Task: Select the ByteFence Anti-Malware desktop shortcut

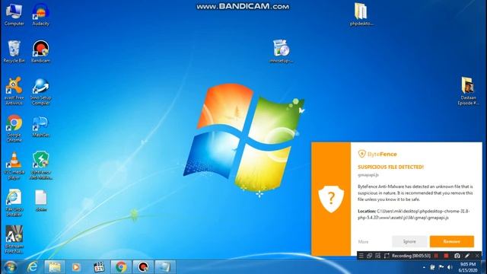Action: click(40, 165)
